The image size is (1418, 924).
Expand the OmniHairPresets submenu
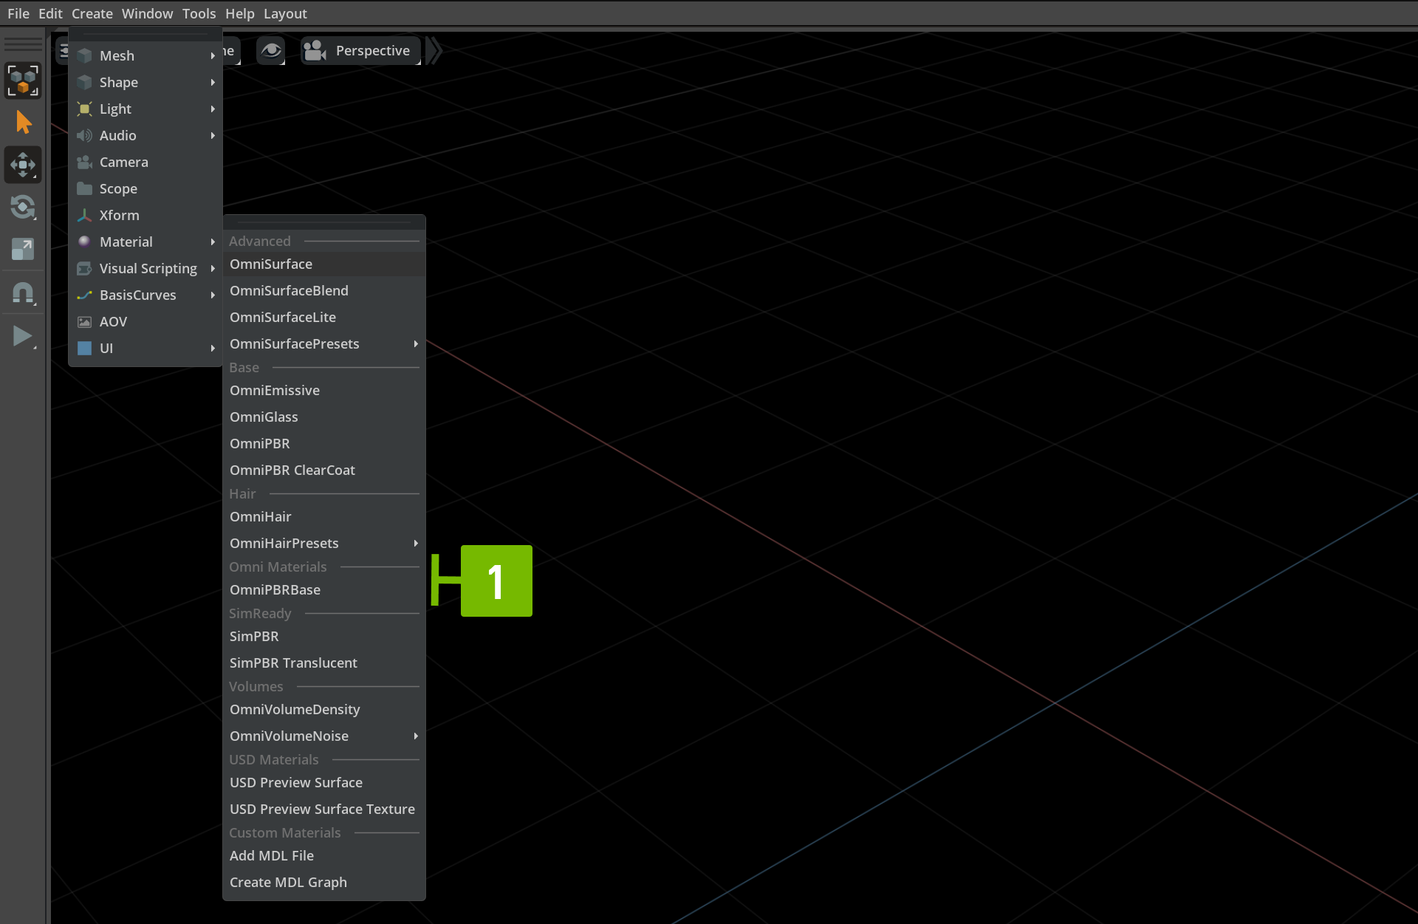(324, 543)
